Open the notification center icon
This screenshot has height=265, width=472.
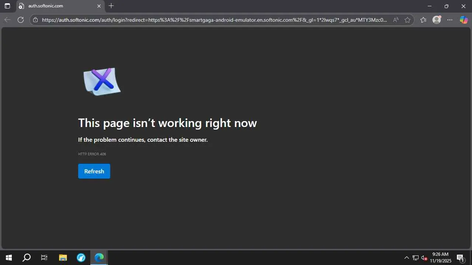coord(460,258)
